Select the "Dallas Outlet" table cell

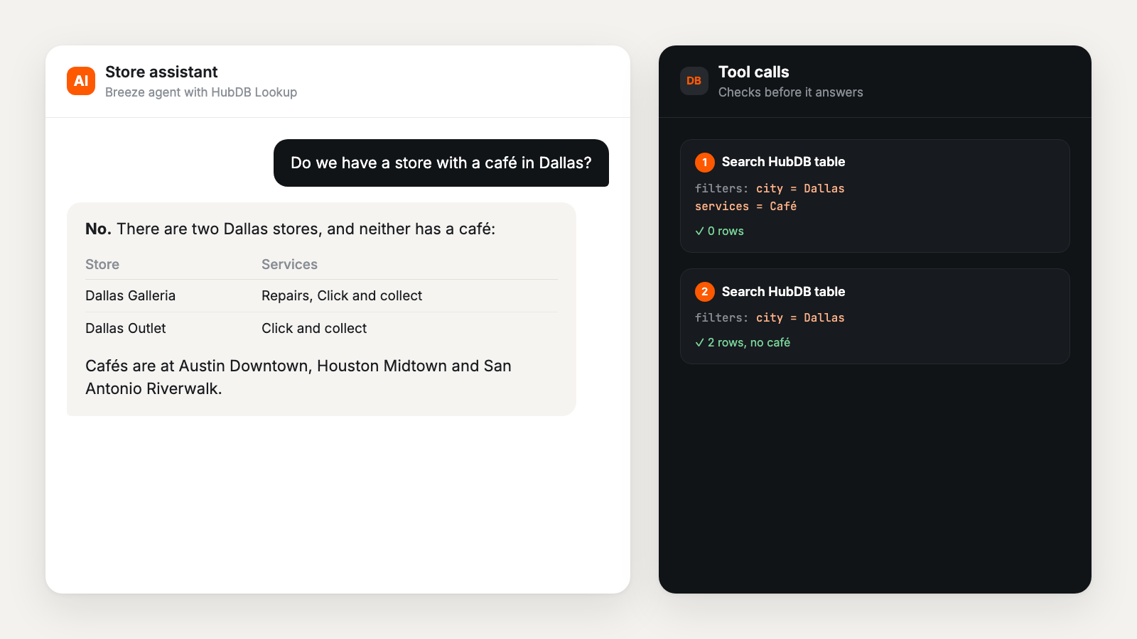[x=125, y=328]
